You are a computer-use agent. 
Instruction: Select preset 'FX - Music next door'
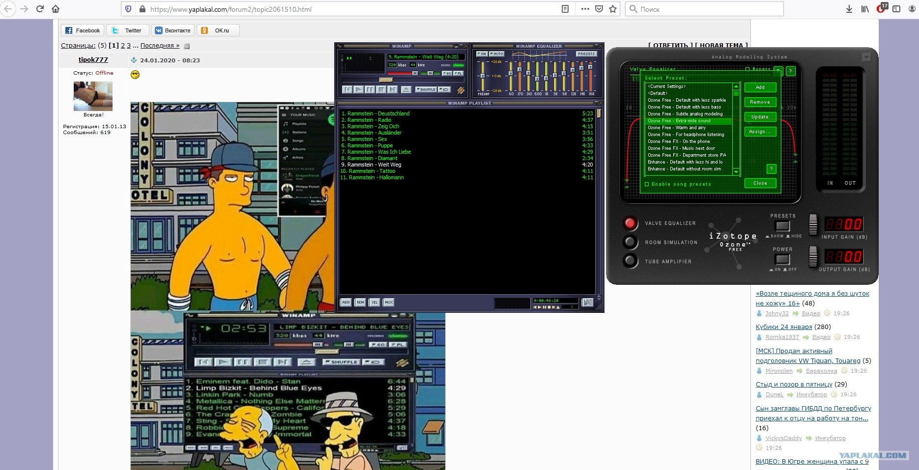click(689, 148)
